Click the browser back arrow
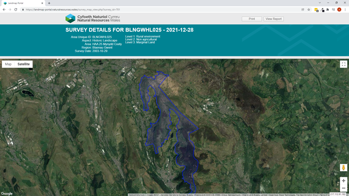Screen dimensions: 349x196 tap(4, 10)
